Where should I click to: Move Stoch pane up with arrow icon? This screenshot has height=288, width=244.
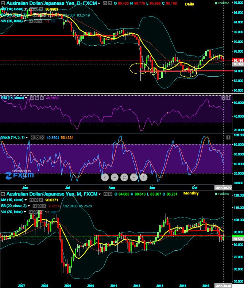[228, 137]
